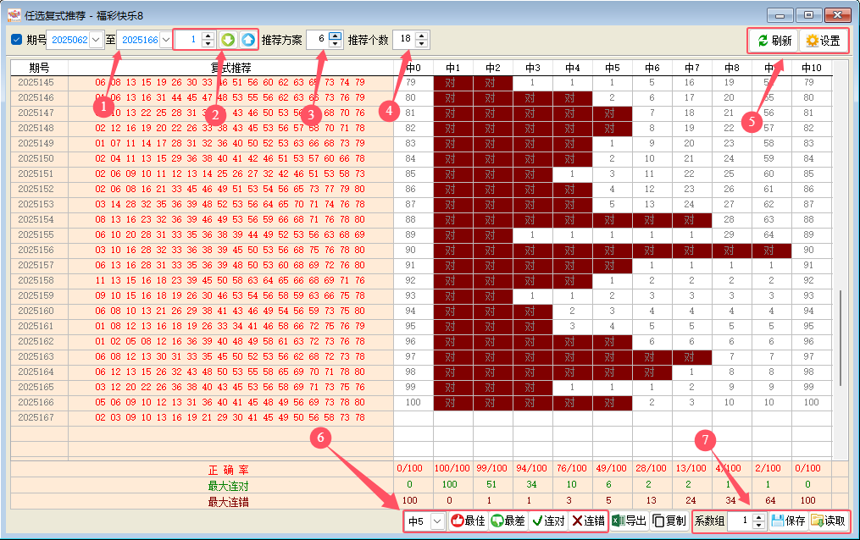This screenshot has height=540, width=860.
Task: Save coefficient group with 保存 button
Action: (x=787, y=521)
